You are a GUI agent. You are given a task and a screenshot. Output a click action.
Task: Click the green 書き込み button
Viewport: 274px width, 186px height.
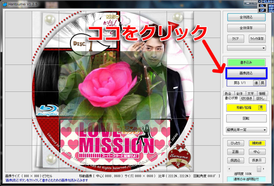coord(246,62)
